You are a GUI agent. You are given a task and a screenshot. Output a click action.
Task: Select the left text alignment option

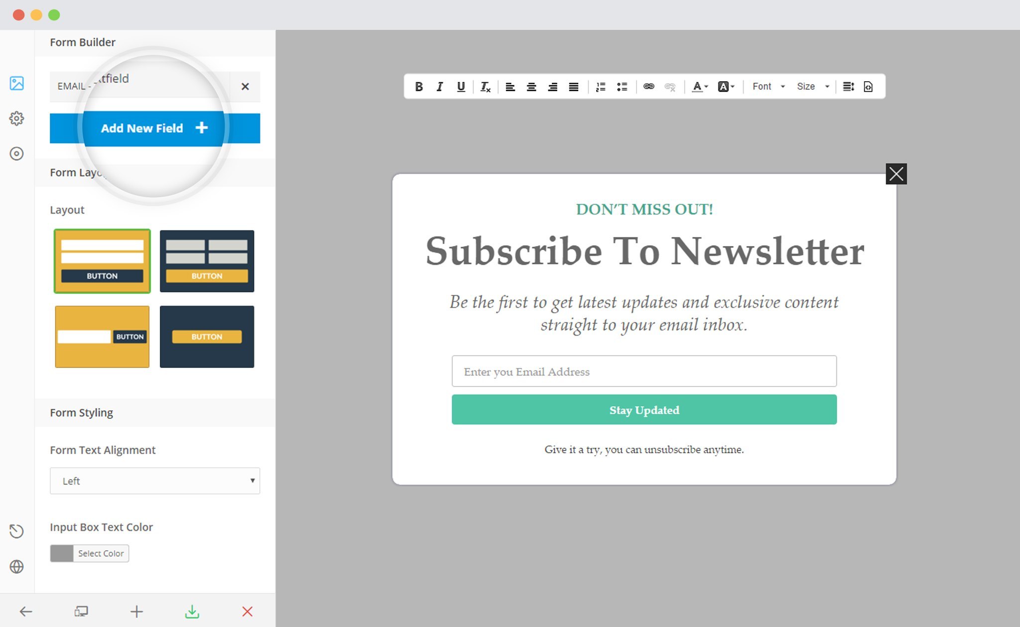pos(510,87)
